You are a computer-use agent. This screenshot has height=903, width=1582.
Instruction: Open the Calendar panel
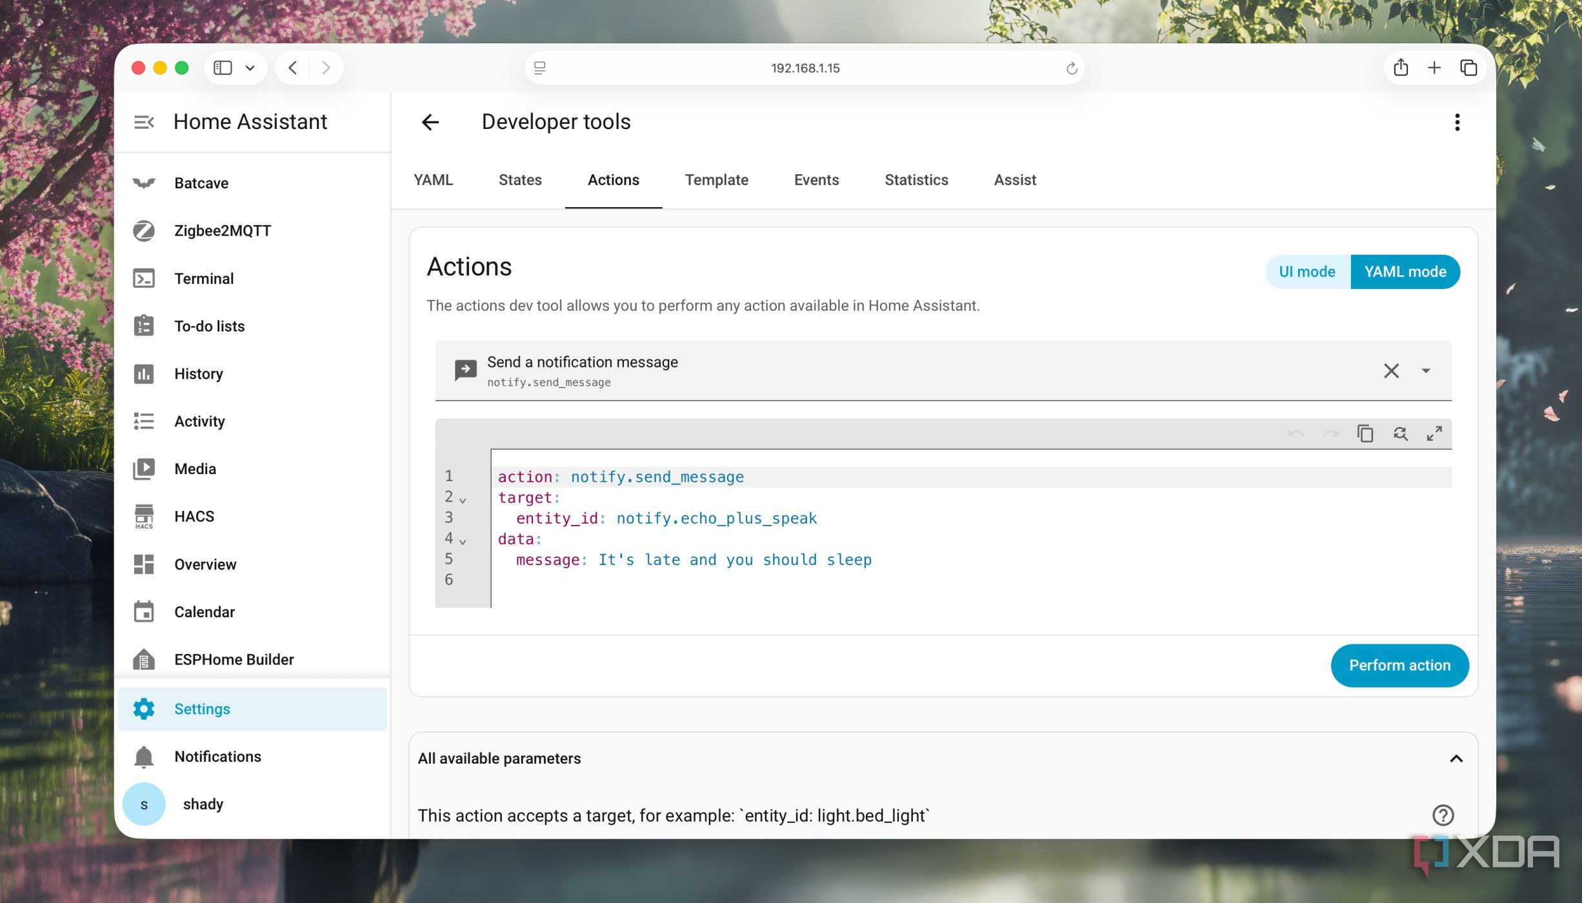coord(252,612)
